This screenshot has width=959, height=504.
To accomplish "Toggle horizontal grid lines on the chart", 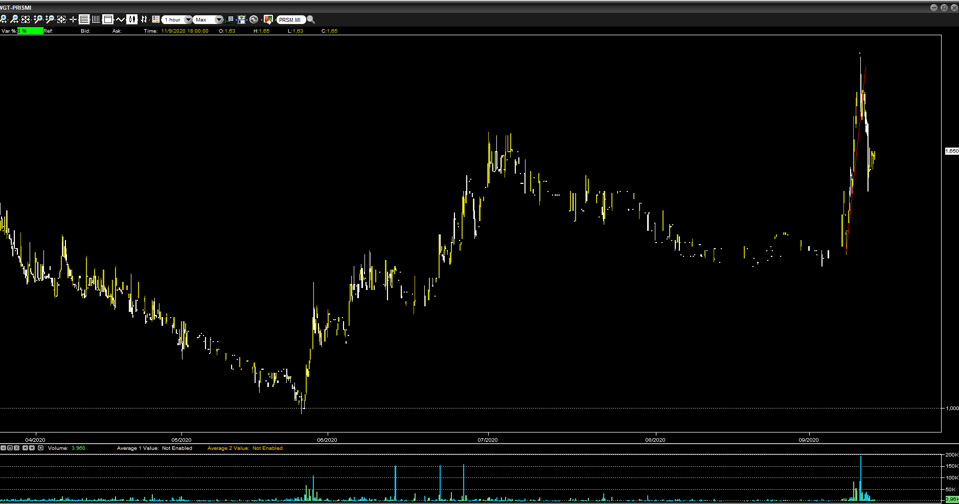I will (84, 19).
